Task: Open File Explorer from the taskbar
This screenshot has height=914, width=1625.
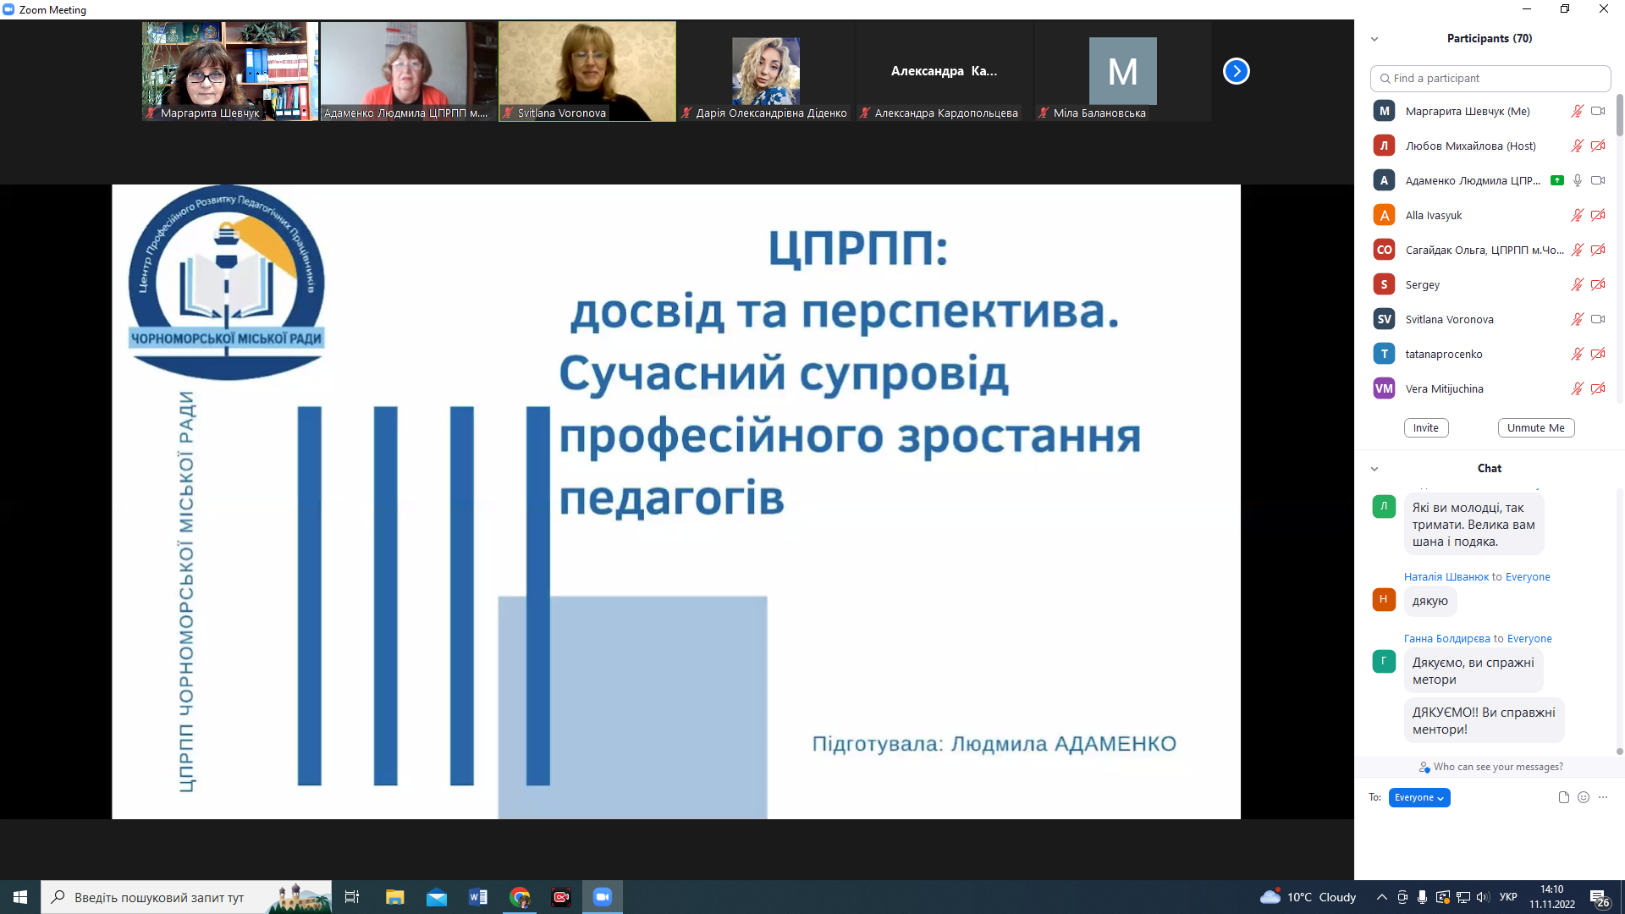Action: tap(395, 897)
